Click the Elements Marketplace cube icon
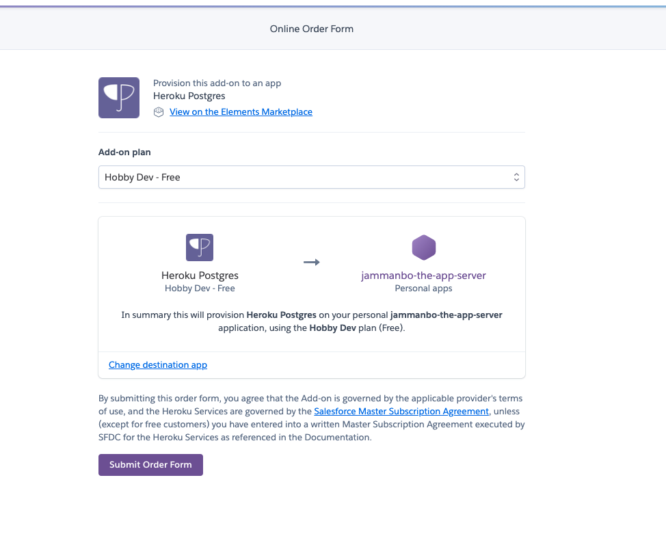Screen dimensions: 666x534 coord(159,112)
